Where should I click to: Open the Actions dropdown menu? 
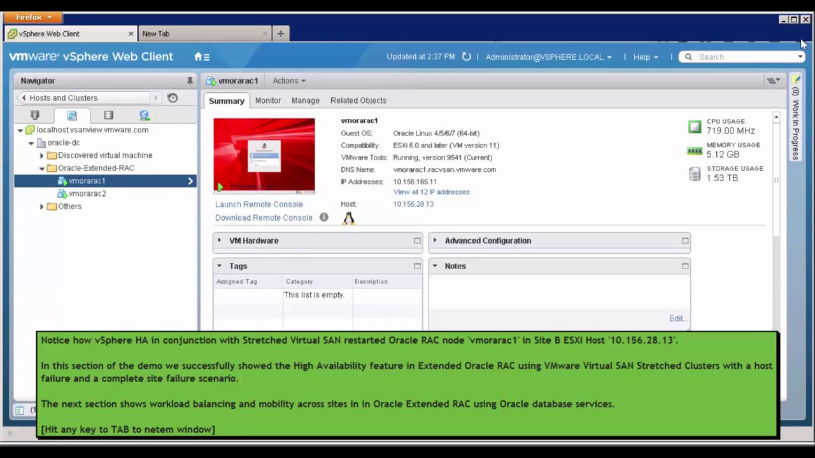289,81
